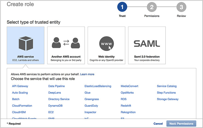Click Next: Permissions button
The height and width of the screenshot is (128, 203).
(181, 124)
